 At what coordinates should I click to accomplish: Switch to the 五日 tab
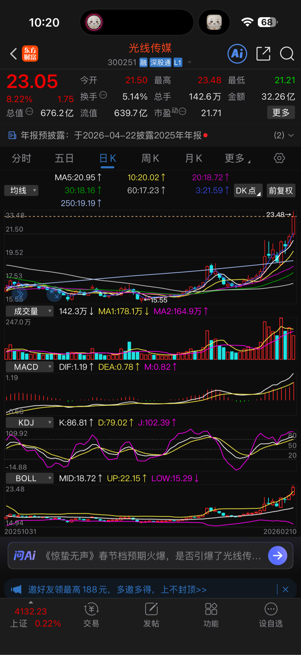pos(64,158)
